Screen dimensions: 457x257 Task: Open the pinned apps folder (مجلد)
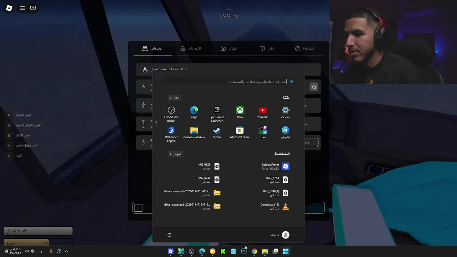[x=263, y=133]
